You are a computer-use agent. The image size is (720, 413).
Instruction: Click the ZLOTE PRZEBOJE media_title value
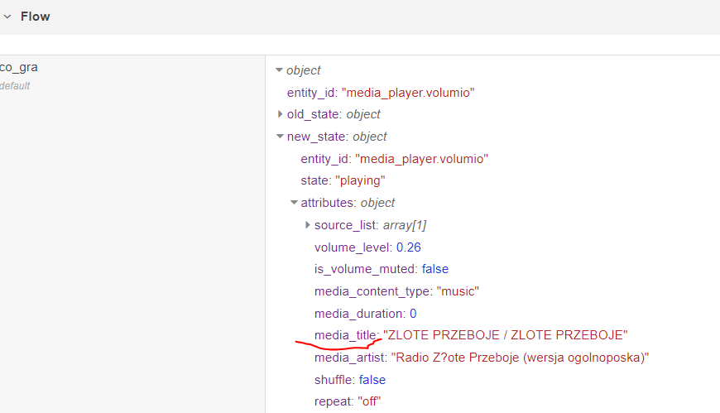click(505, 335)
